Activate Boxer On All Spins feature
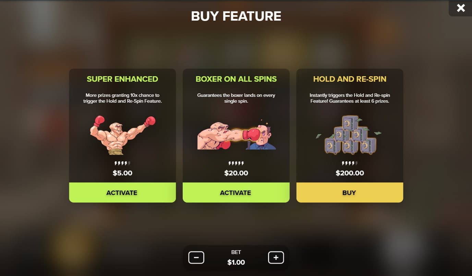The height and width of the screenshot is (276, 472). (236, 193)
